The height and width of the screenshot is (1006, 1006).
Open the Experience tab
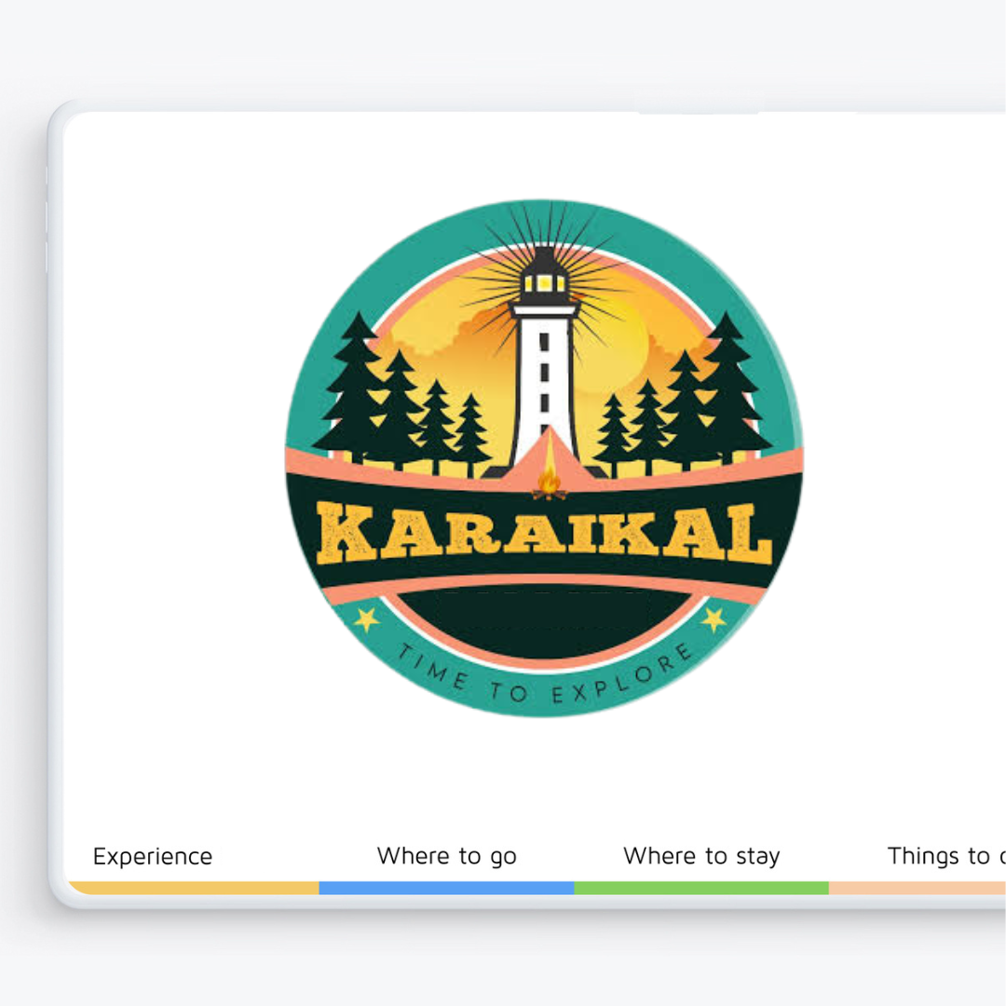pyautogui.click(x=153, y=857)
